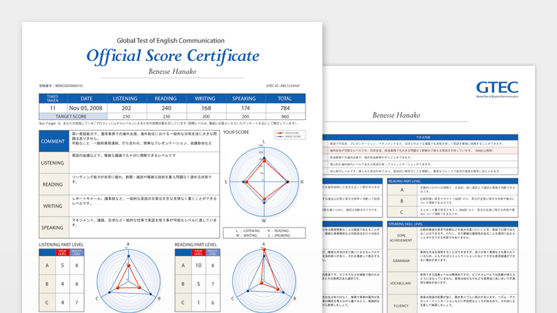Click the total score "784"

285,108
